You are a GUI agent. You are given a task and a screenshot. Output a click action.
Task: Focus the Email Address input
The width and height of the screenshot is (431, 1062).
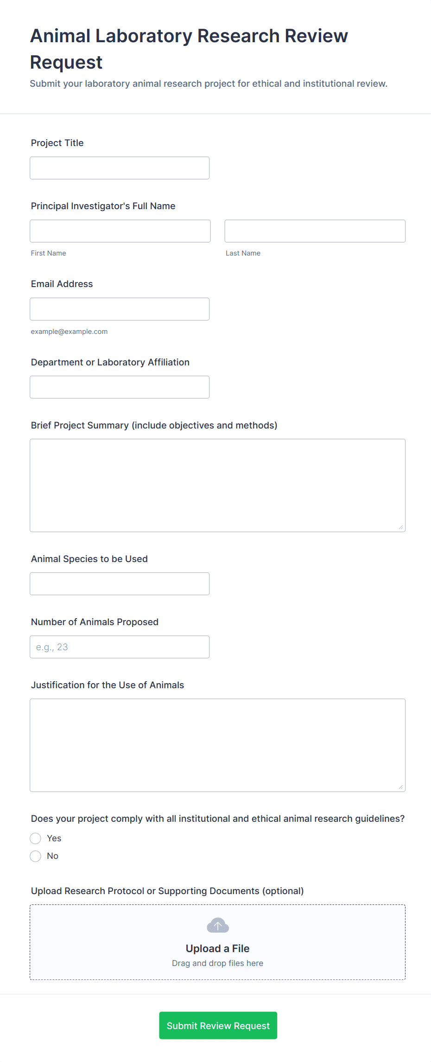pyautogui.click(x=119, y=308)
